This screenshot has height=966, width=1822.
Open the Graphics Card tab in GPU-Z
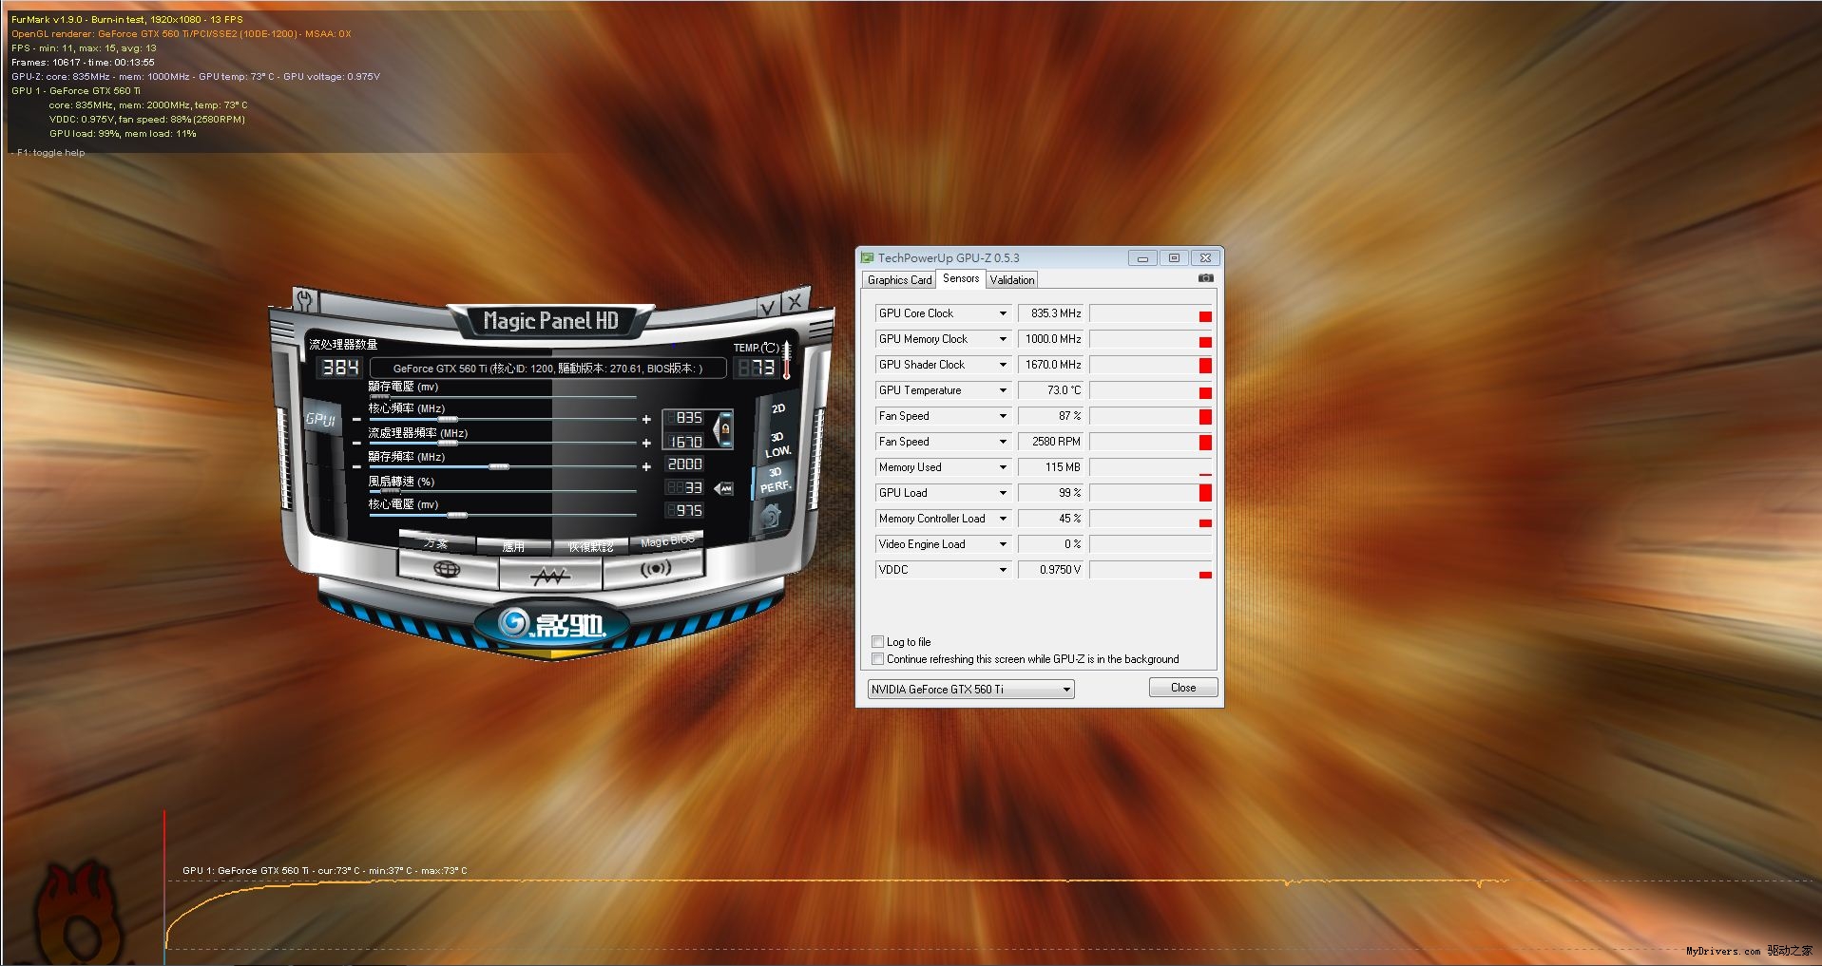[899, 280]
